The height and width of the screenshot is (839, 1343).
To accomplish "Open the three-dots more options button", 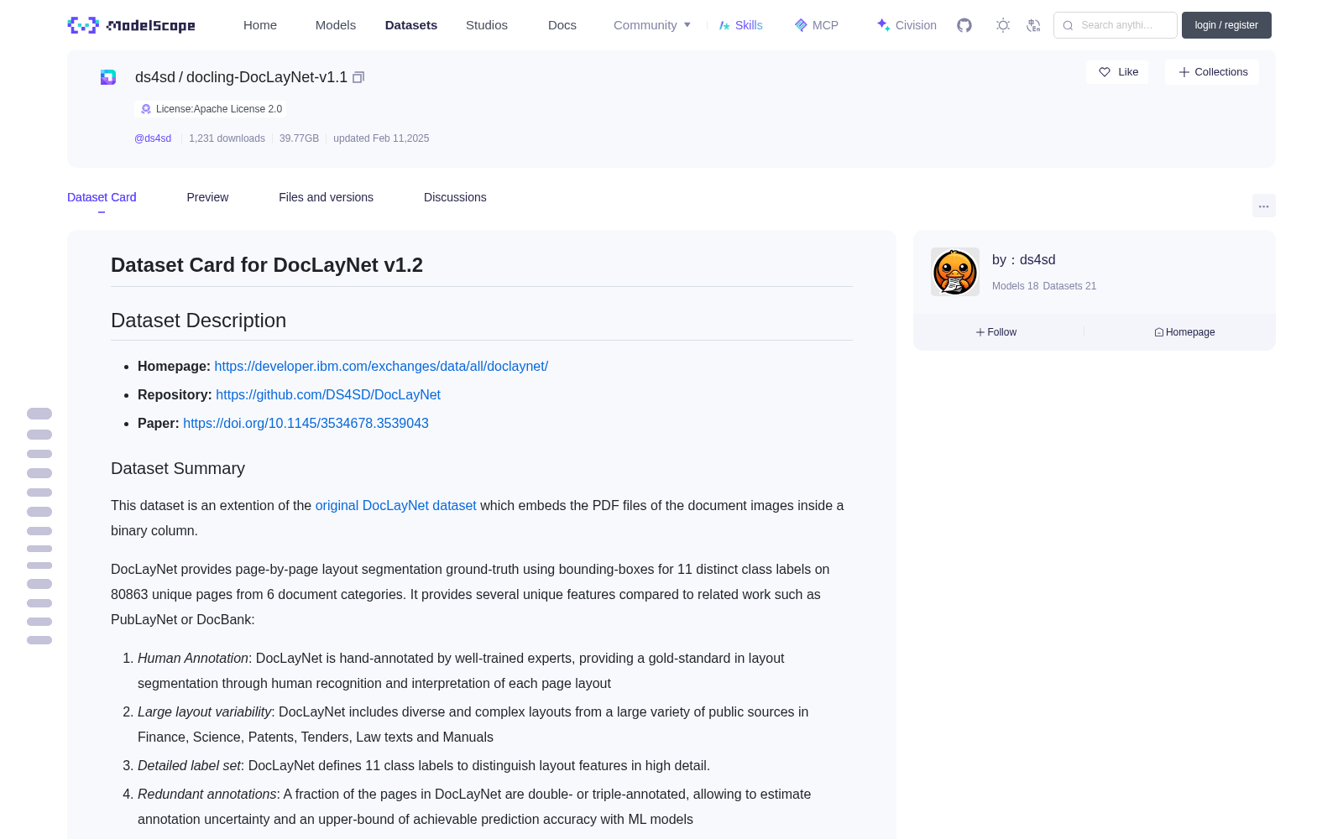I will click(x=1263, y=206).
